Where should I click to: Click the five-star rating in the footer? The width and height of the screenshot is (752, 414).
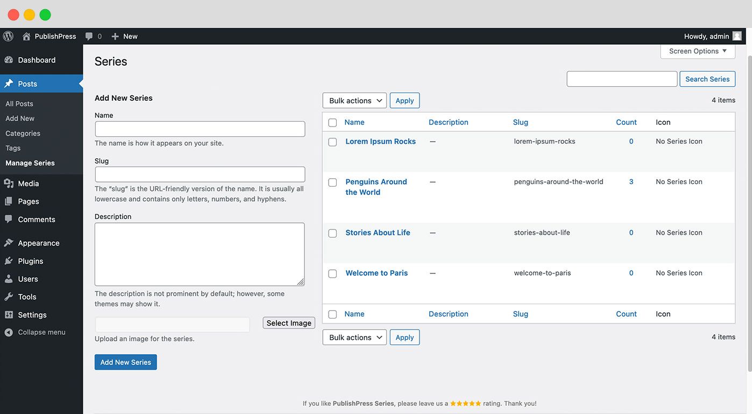[x=466, y=403]
